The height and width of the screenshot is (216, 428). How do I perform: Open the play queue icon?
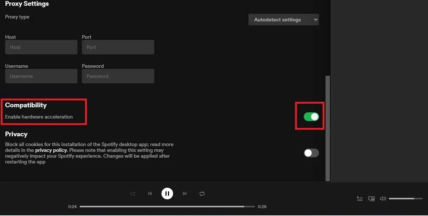pyautogui.click(x=360, y=199)
